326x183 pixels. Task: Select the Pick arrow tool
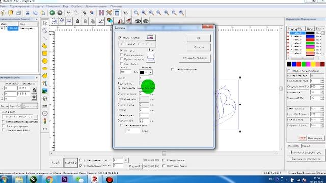click(x=45, y=23)
